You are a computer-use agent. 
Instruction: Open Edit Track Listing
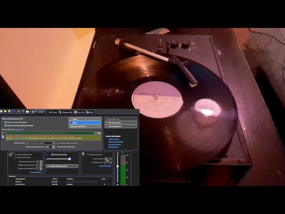point(121,122)
